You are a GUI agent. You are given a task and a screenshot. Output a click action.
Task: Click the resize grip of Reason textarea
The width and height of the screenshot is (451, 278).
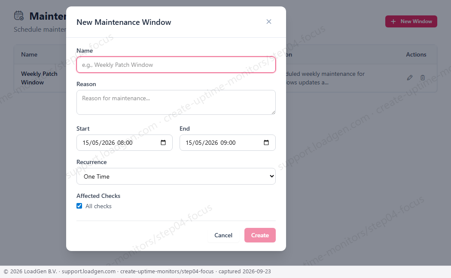(x=273, y=113)
